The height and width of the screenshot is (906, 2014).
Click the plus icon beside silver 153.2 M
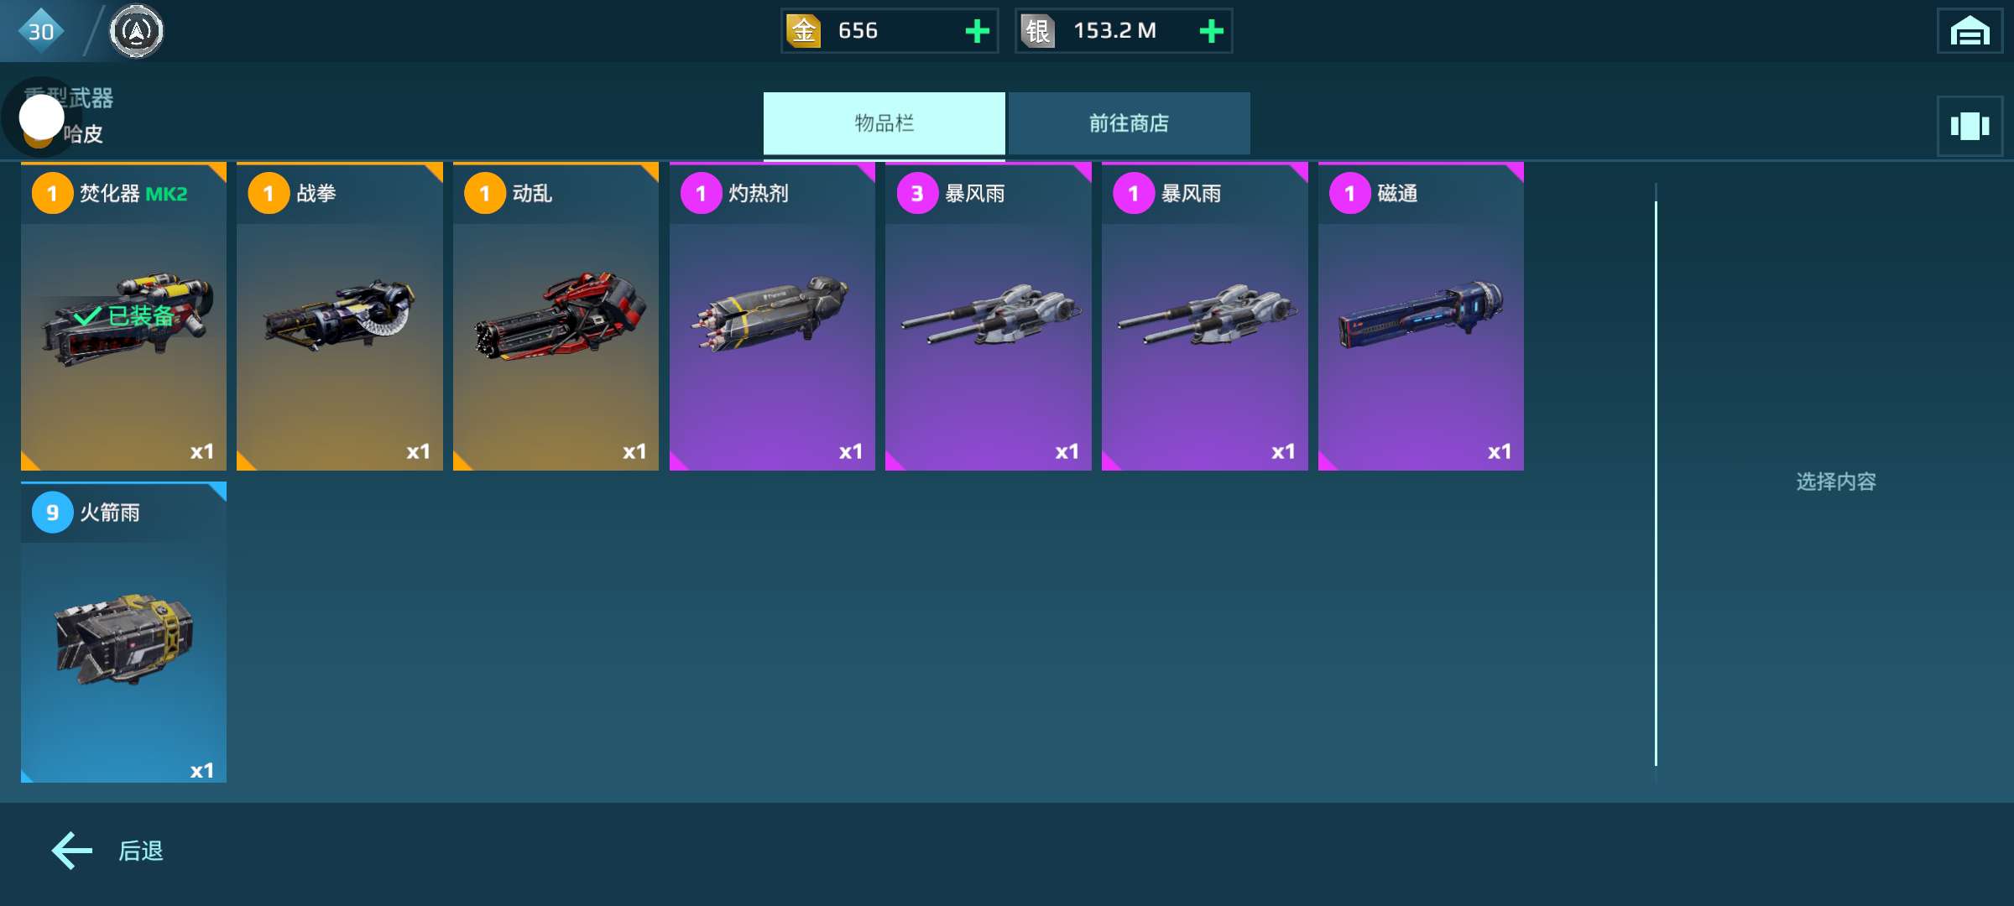click(x=1211, y=31)
